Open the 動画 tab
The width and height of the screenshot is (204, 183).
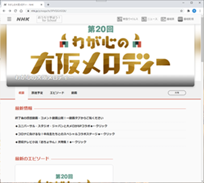pyautogui.click(x=74, y=93)
